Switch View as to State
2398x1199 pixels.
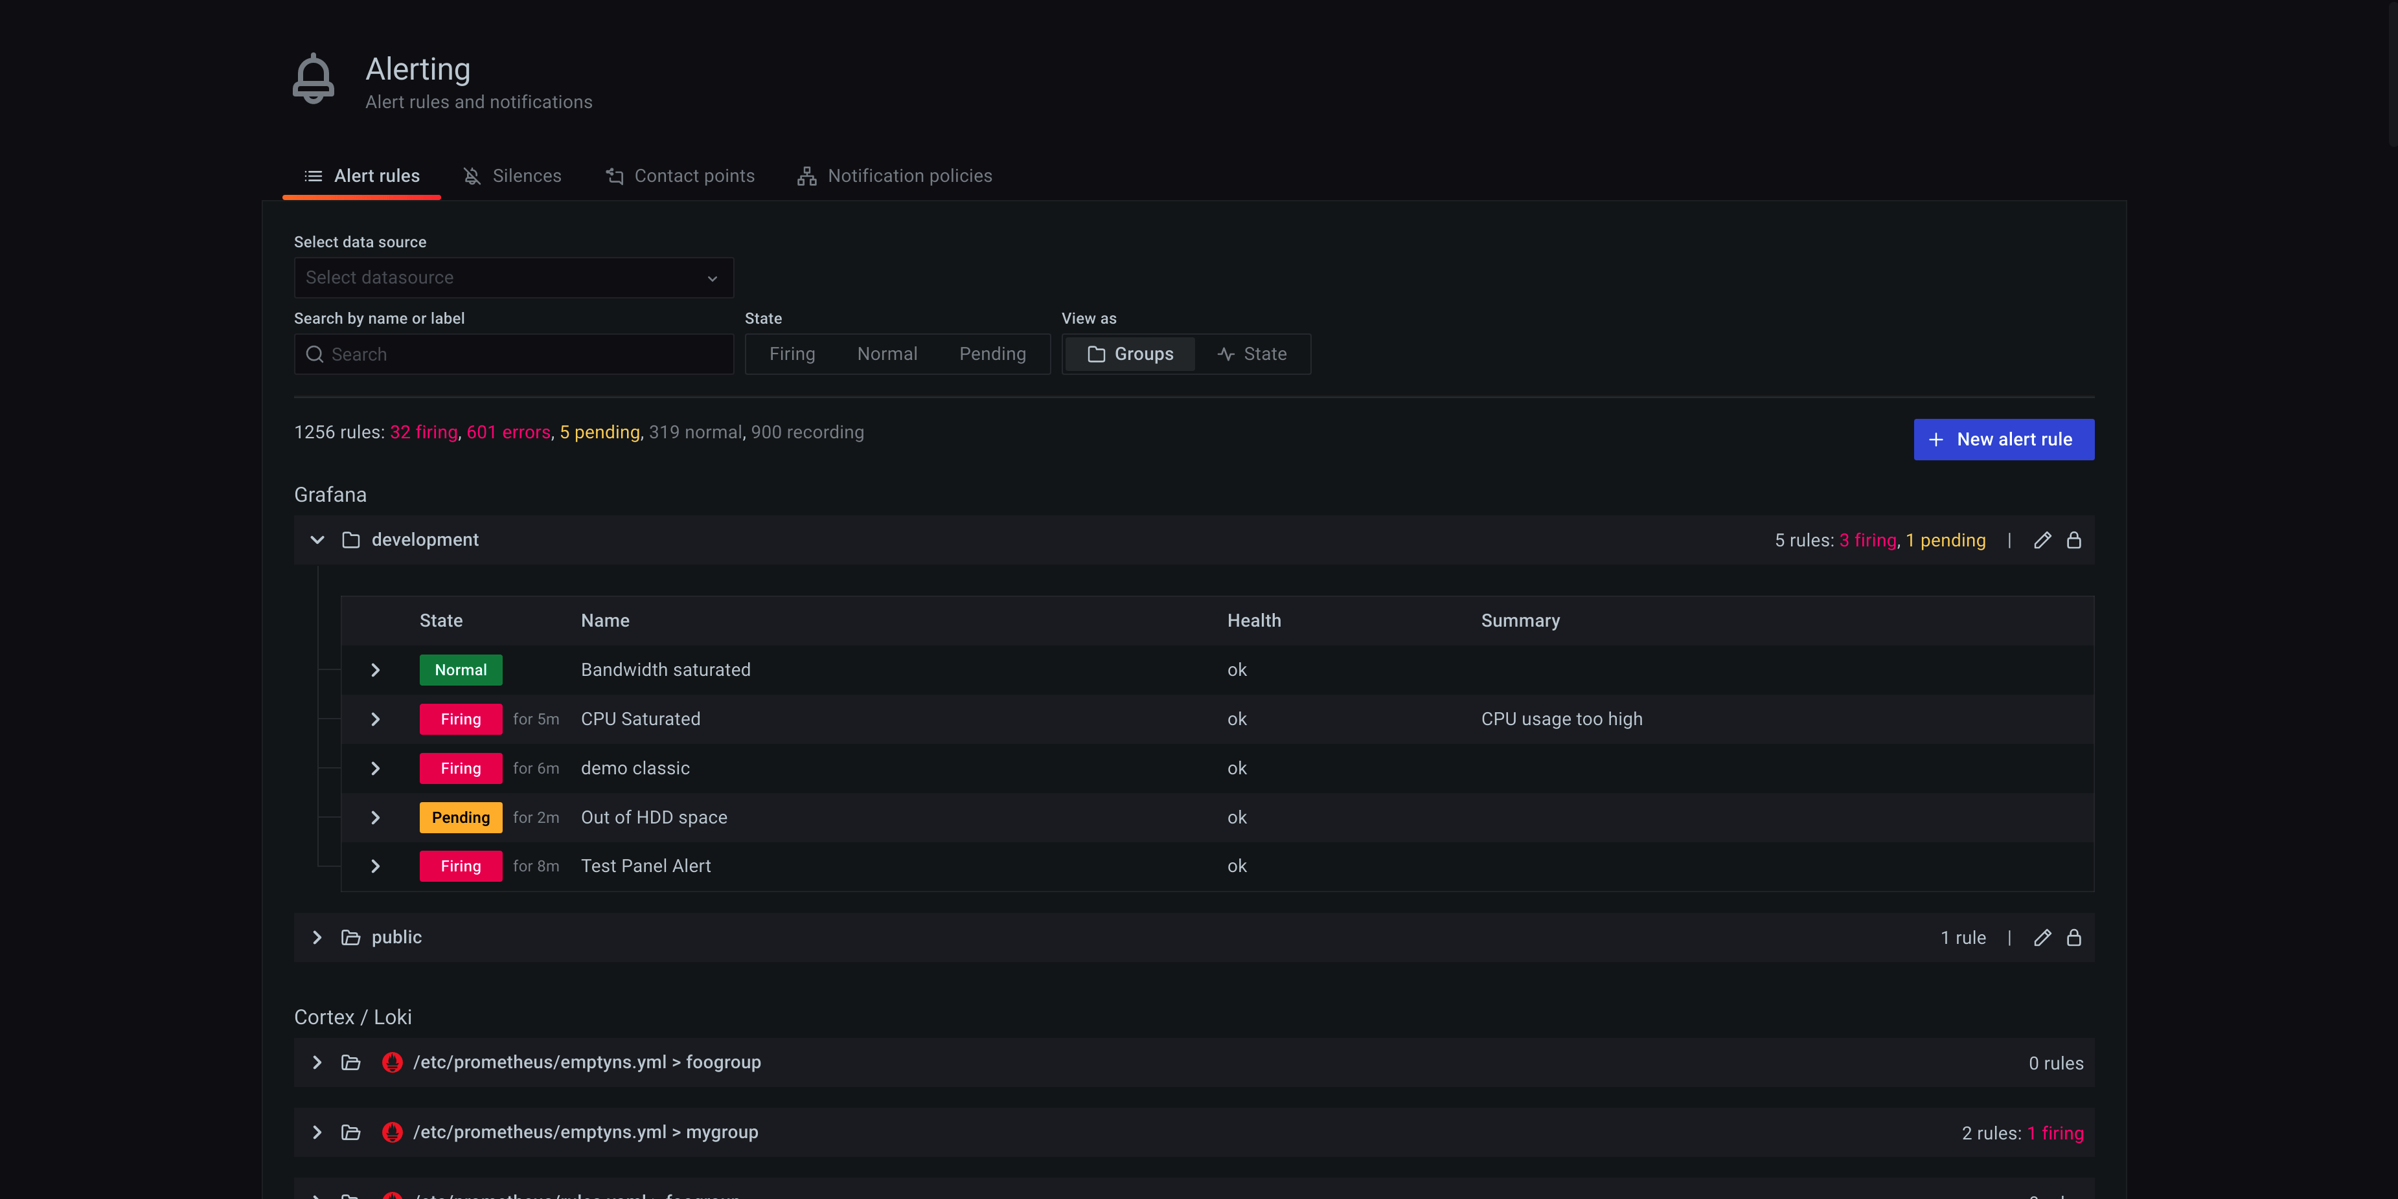pos(1254,353)
